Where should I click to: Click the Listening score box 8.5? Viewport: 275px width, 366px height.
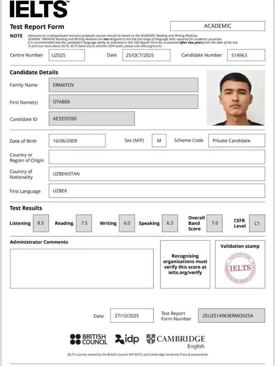pyautogui.click(x=41, y=223)
